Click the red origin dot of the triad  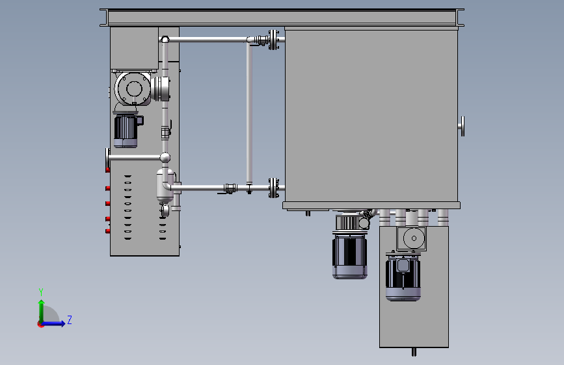tap(40, 325)
